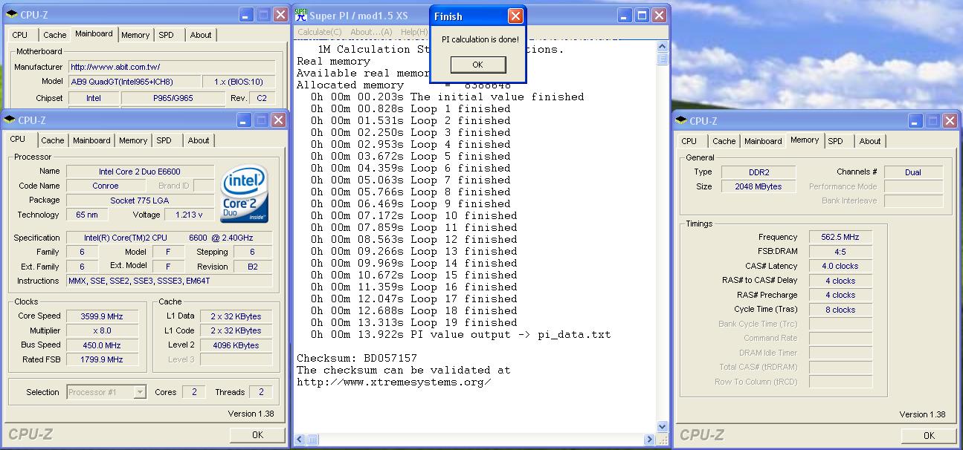Open About tab in CPU-Z Memory window

[x=870, y=141]
